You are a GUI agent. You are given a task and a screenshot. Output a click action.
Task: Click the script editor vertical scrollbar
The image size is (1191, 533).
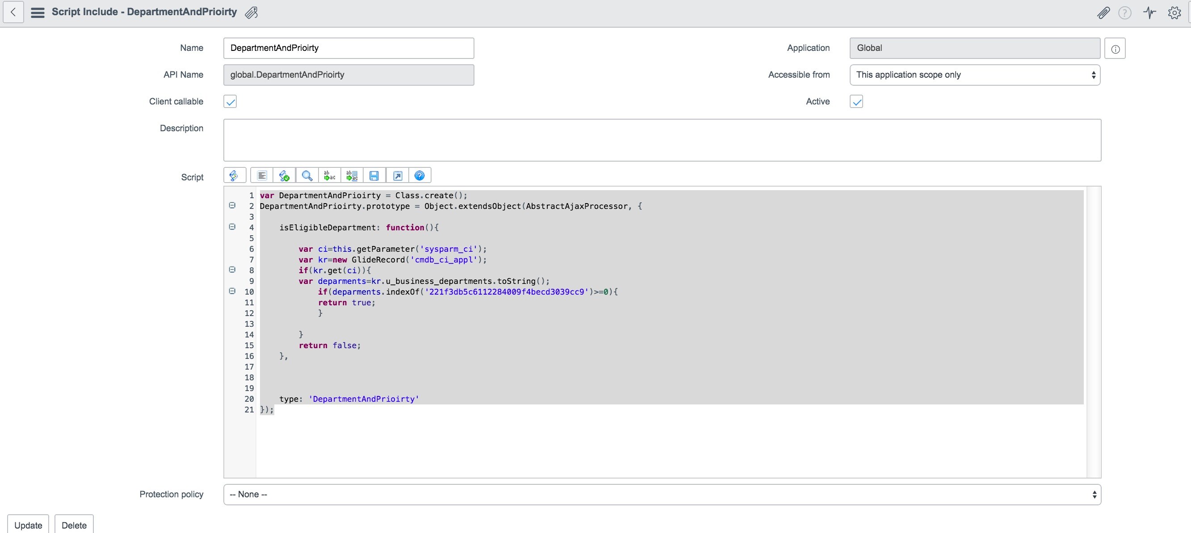pyautogui.click(x=1093, y=332)
